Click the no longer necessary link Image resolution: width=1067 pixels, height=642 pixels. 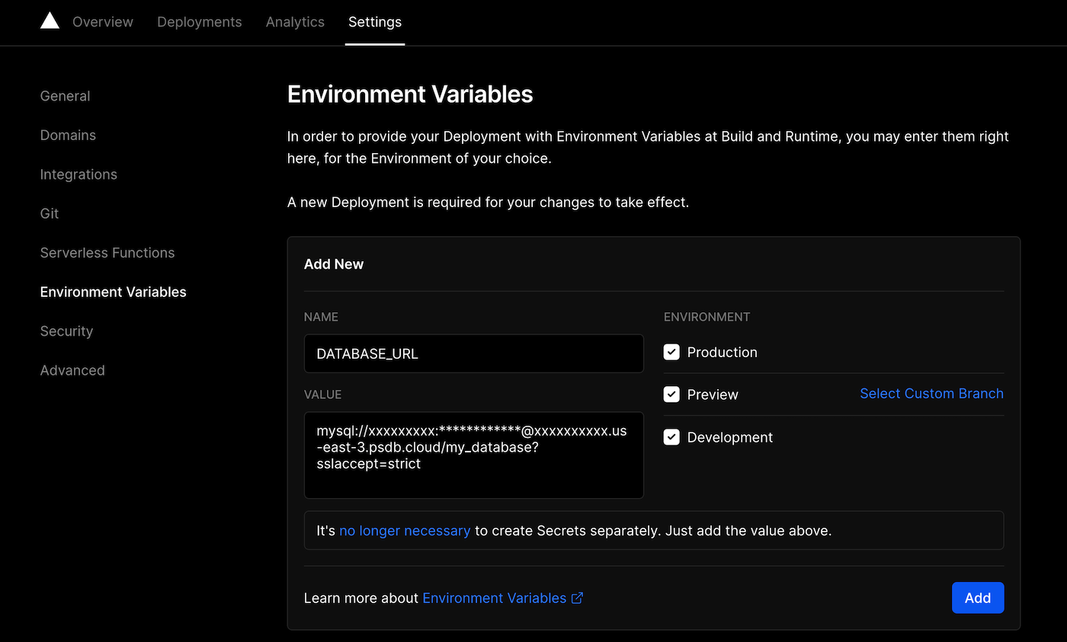click(405, 530)
